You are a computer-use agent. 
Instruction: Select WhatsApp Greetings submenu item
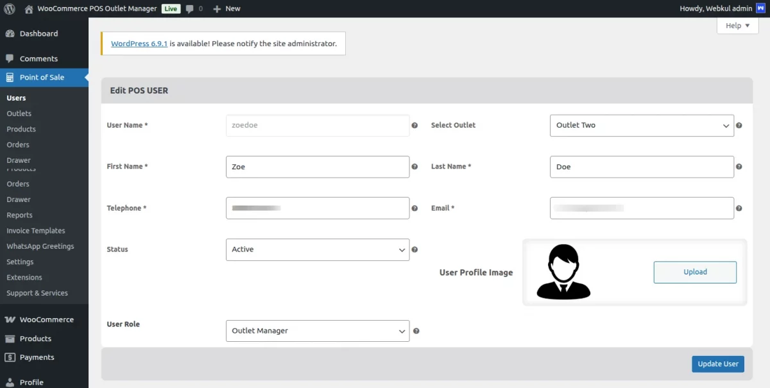pos(40,246)
